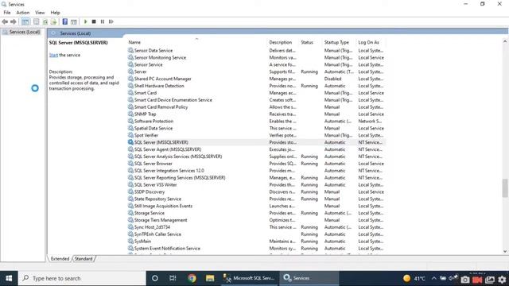Click the services list vertical scrollbar thumb
The width and height of the screenshot is (509, 286).
click(x=505, y=187)
